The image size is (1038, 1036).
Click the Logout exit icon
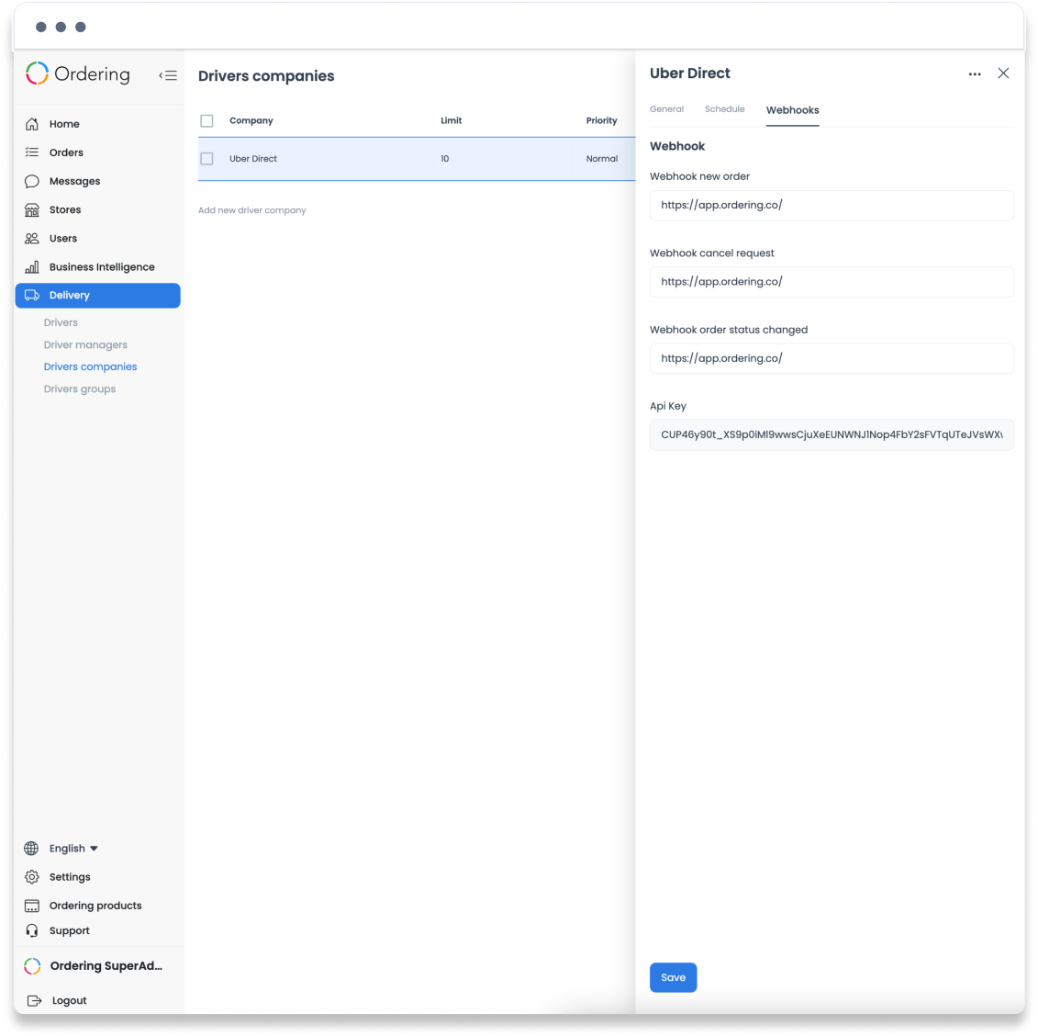[x=35, y=1000]
